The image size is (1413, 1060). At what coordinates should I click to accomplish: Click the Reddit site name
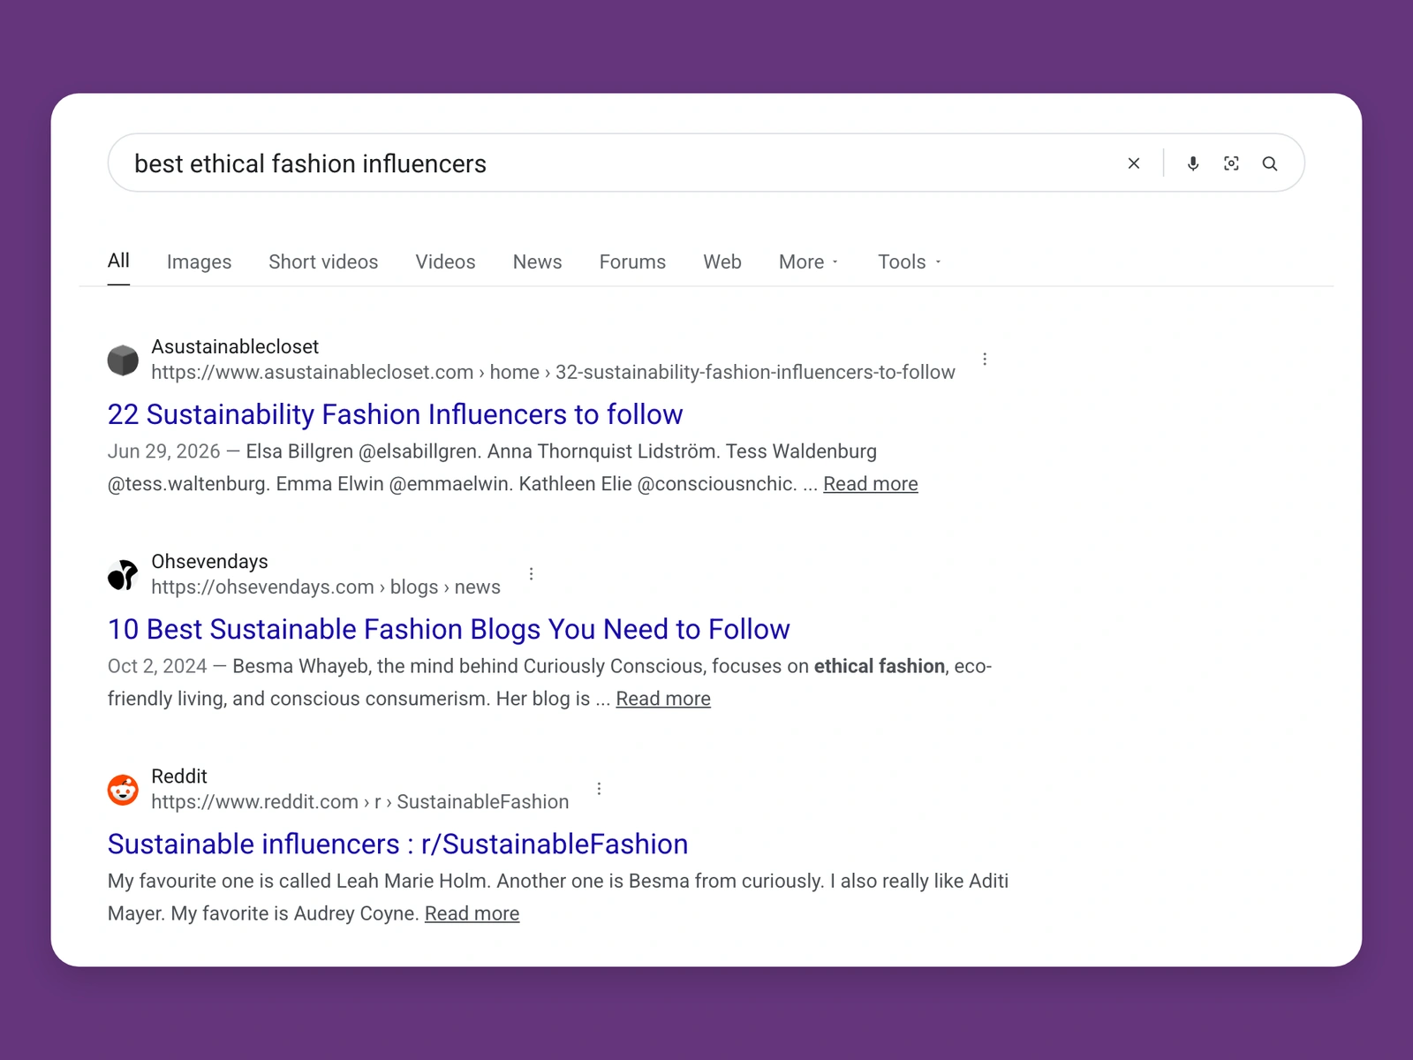pos(179,776)
